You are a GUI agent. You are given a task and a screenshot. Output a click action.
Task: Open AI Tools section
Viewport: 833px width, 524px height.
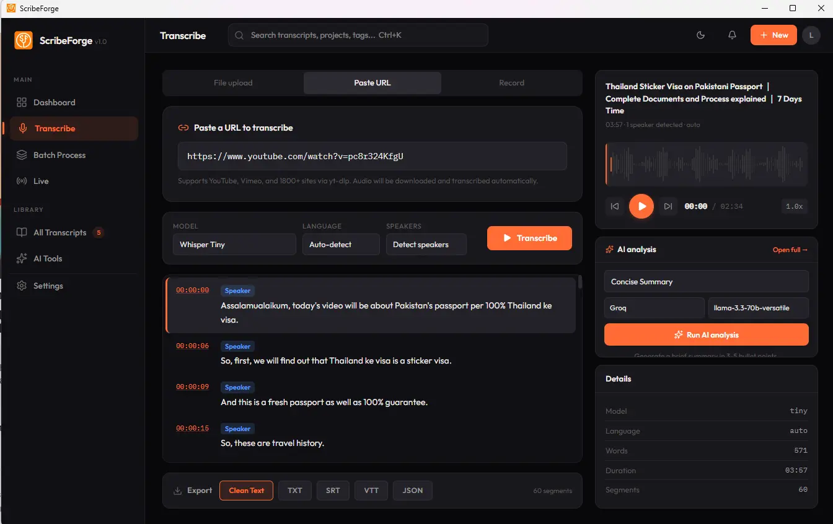point(48,258)
